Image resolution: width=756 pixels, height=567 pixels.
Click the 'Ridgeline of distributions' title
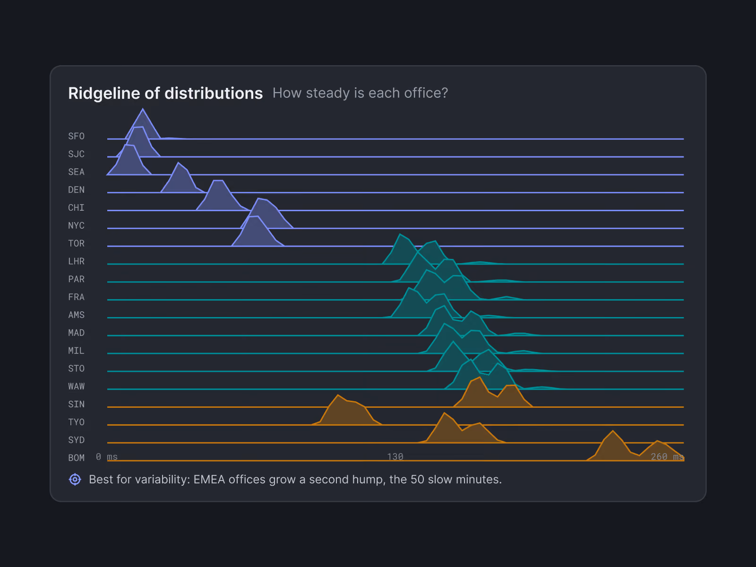165,93
